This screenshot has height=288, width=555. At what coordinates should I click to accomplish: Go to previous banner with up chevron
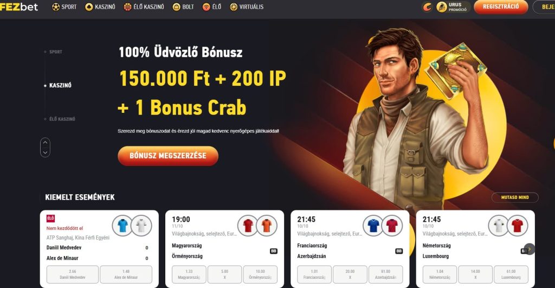click(x=46, y=143)
